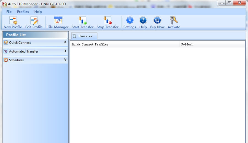The width and height of the screenshot is (248, 143).
Task: Create a new profile via New Profile icon
Action: tap(13, 21)
